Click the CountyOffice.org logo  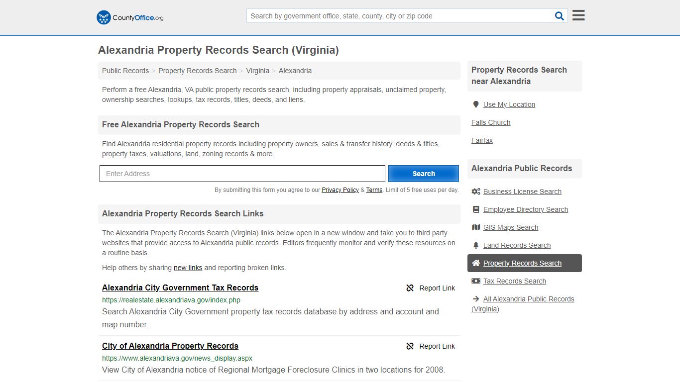130,17
